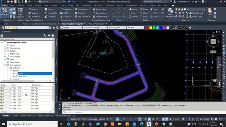Click the Help question mark icon in Toolspace

point(53,35)
